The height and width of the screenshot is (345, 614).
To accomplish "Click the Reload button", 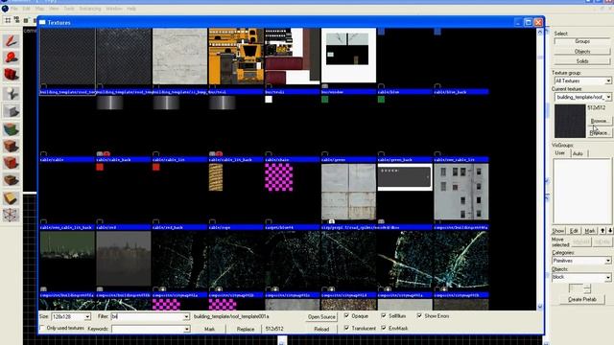I will [321, 329].
